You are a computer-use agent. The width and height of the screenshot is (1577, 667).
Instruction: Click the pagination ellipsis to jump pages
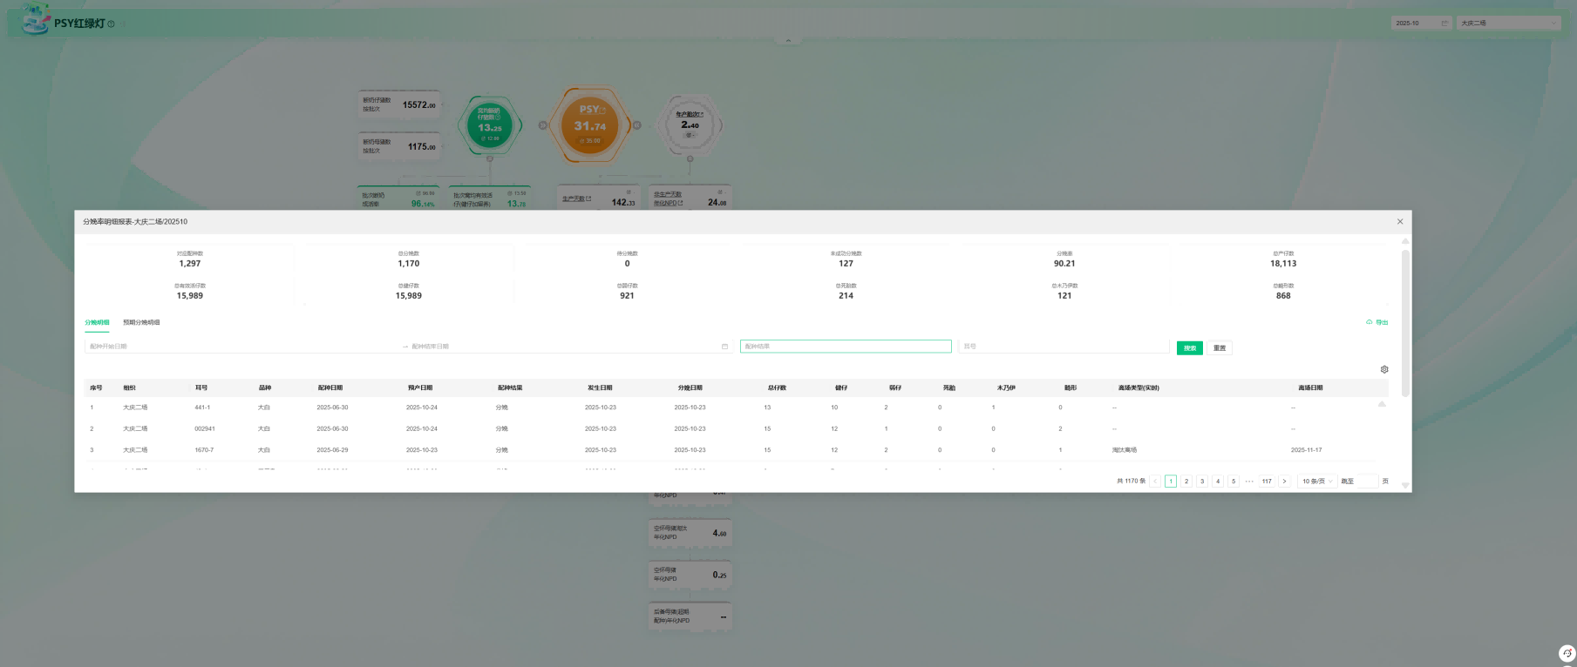[1249, 482]
